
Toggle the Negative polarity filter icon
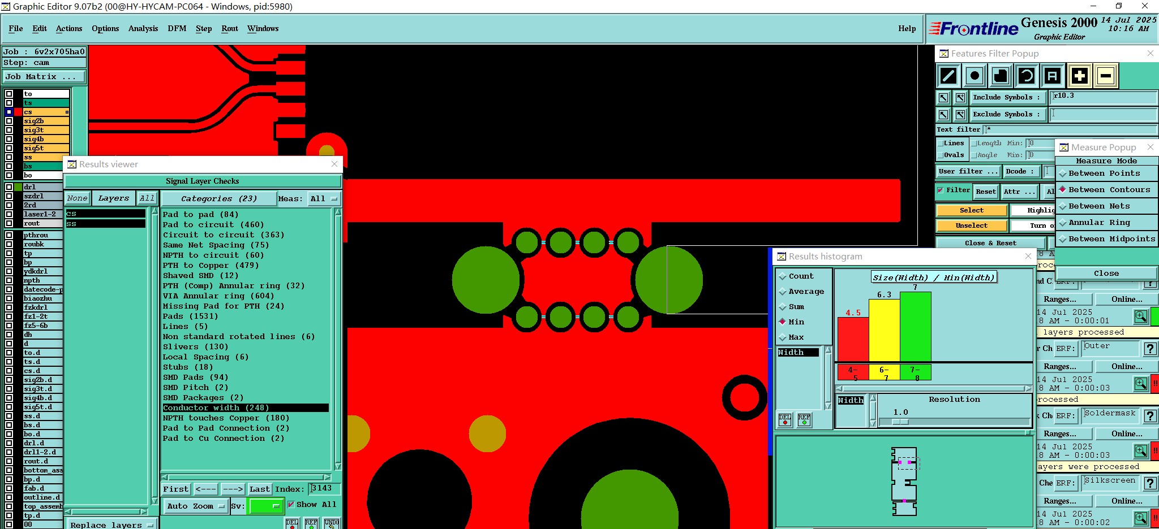click(1106, 75)
